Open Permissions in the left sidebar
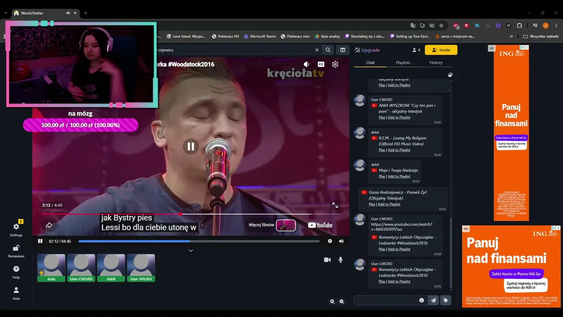The height and width of the screenshot is (317, 563). coord(16,251)
